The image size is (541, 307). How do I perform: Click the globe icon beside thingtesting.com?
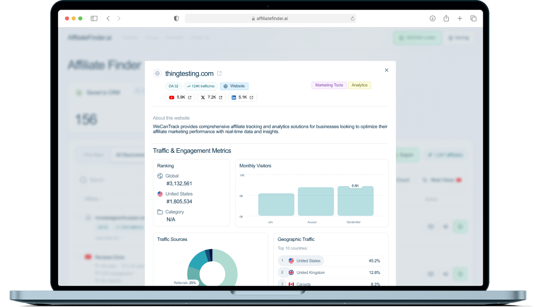click(x=157, y=74)
